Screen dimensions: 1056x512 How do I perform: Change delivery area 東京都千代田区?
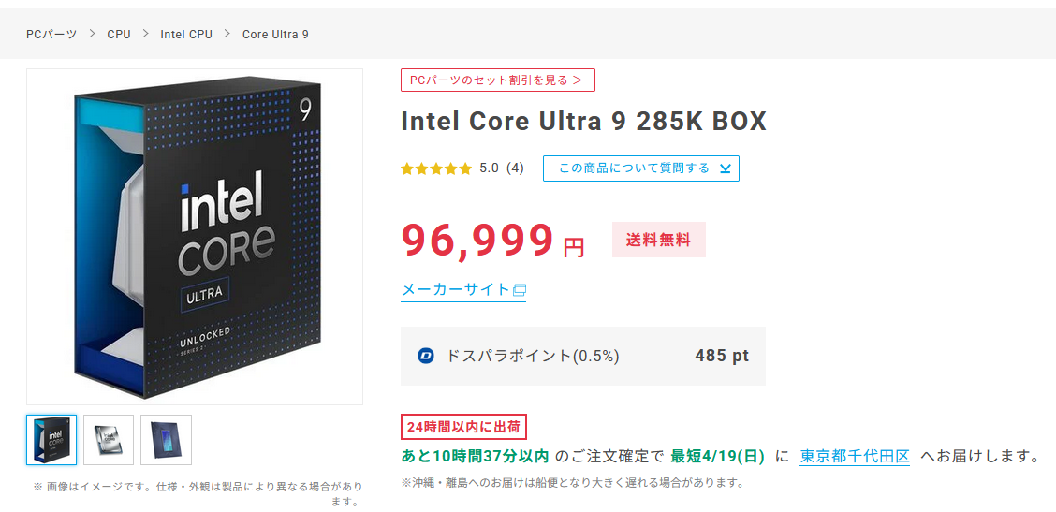click(x=855, y=456)
